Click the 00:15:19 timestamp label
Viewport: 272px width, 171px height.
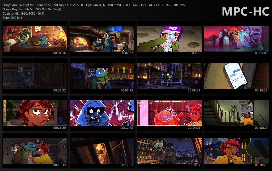pos(261,128)
